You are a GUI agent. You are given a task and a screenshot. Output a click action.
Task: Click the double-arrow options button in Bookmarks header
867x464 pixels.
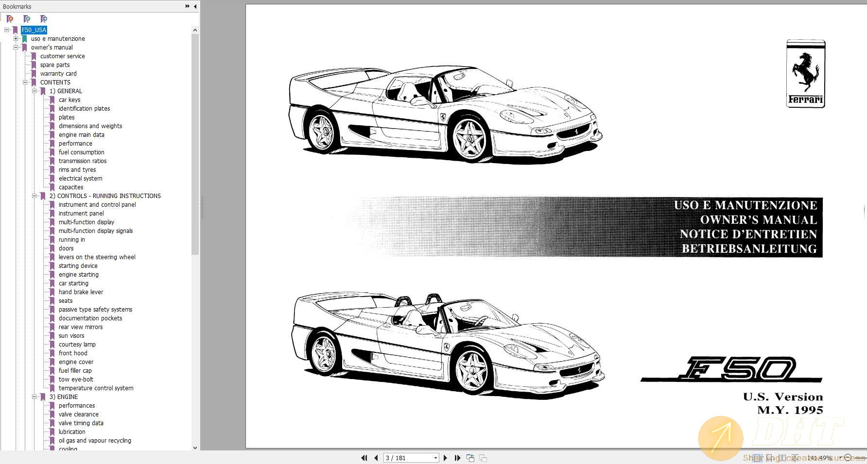tap(188, 6)
